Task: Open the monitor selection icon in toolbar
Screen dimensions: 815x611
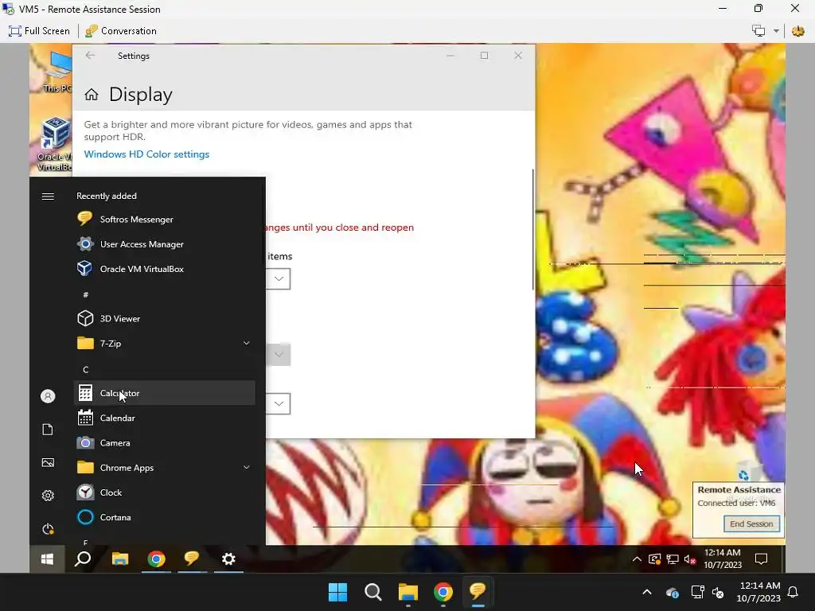Action: 758,31
